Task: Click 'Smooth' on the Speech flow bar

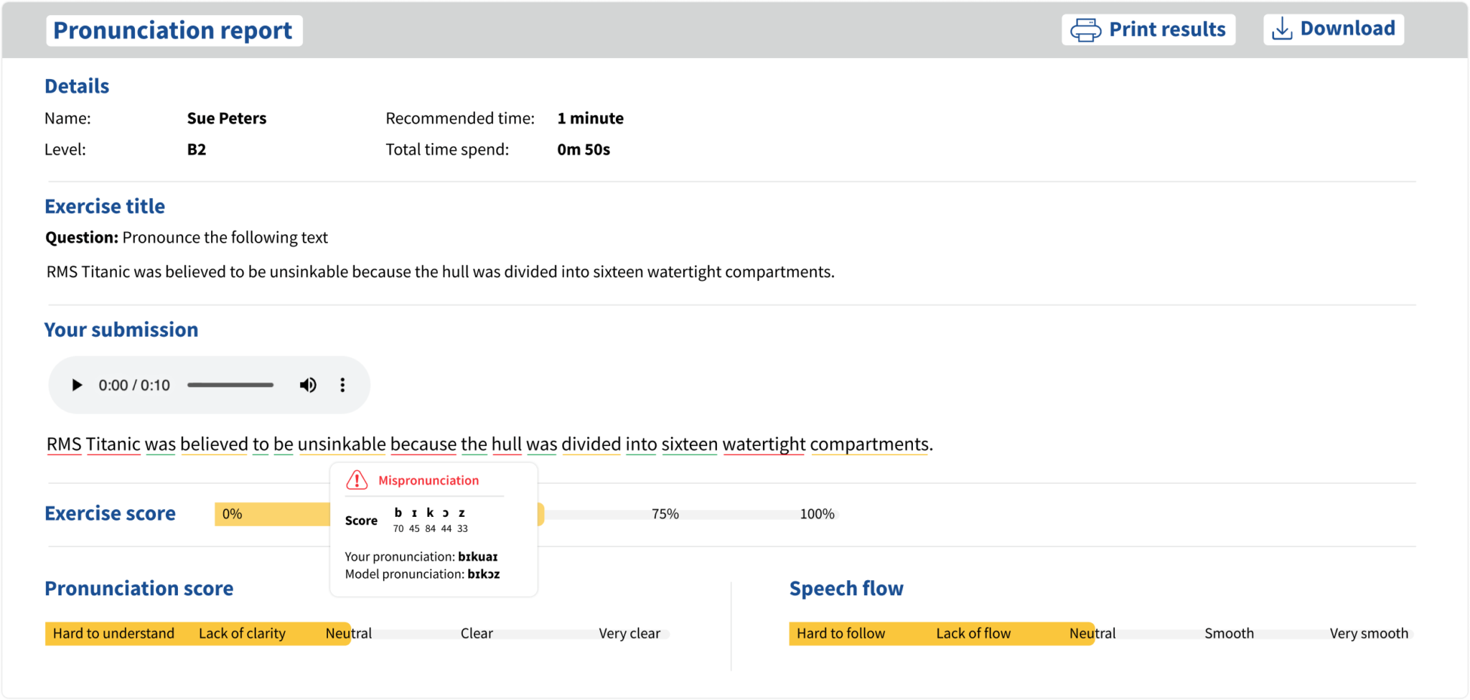Action: pyautogui.click(x=1229, y=634)
